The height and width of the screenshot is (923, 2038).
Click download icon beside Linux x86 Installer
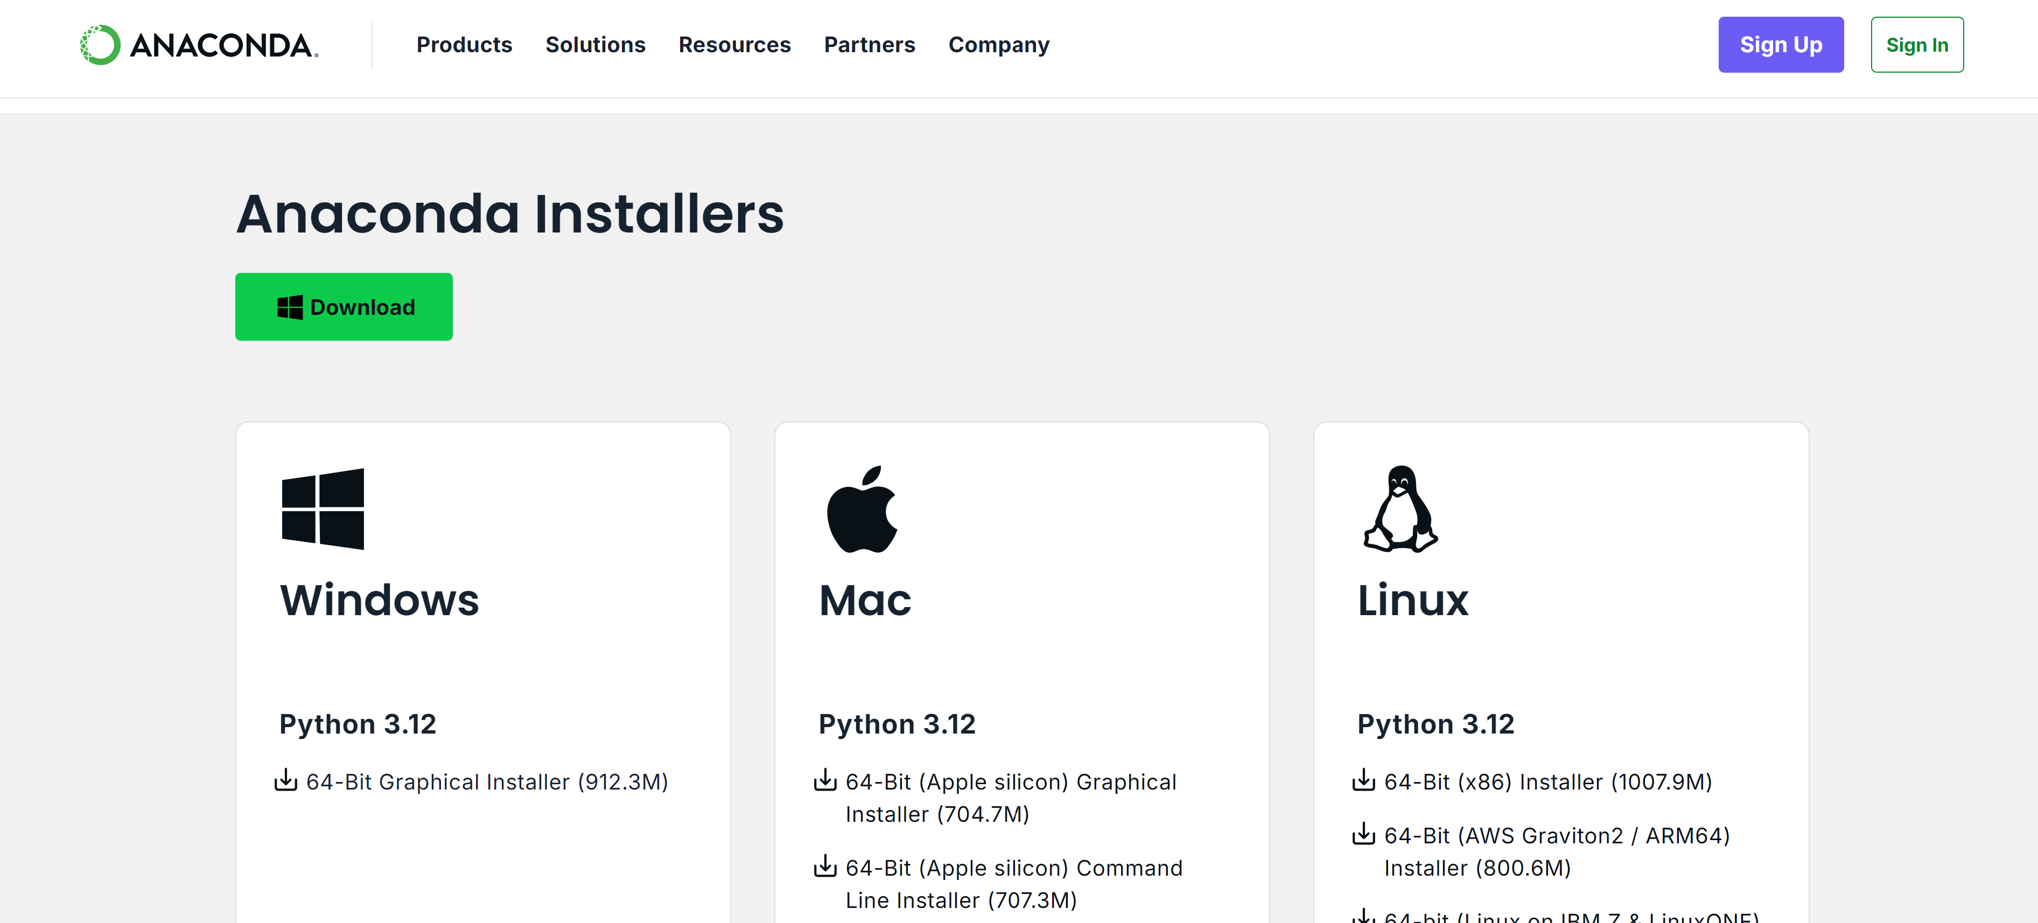click(x=1364, y=780)
